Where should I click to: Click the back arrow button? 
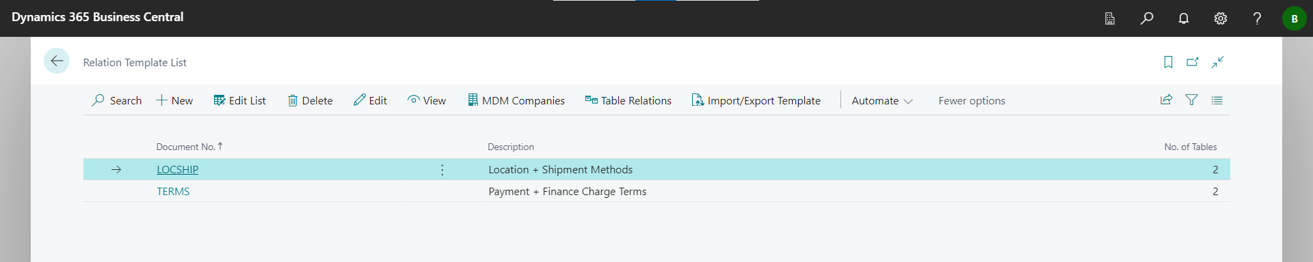coord(57,61)
